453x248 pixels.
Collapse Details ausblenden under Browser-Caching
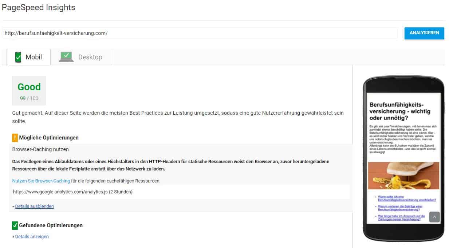coord(34,206)
